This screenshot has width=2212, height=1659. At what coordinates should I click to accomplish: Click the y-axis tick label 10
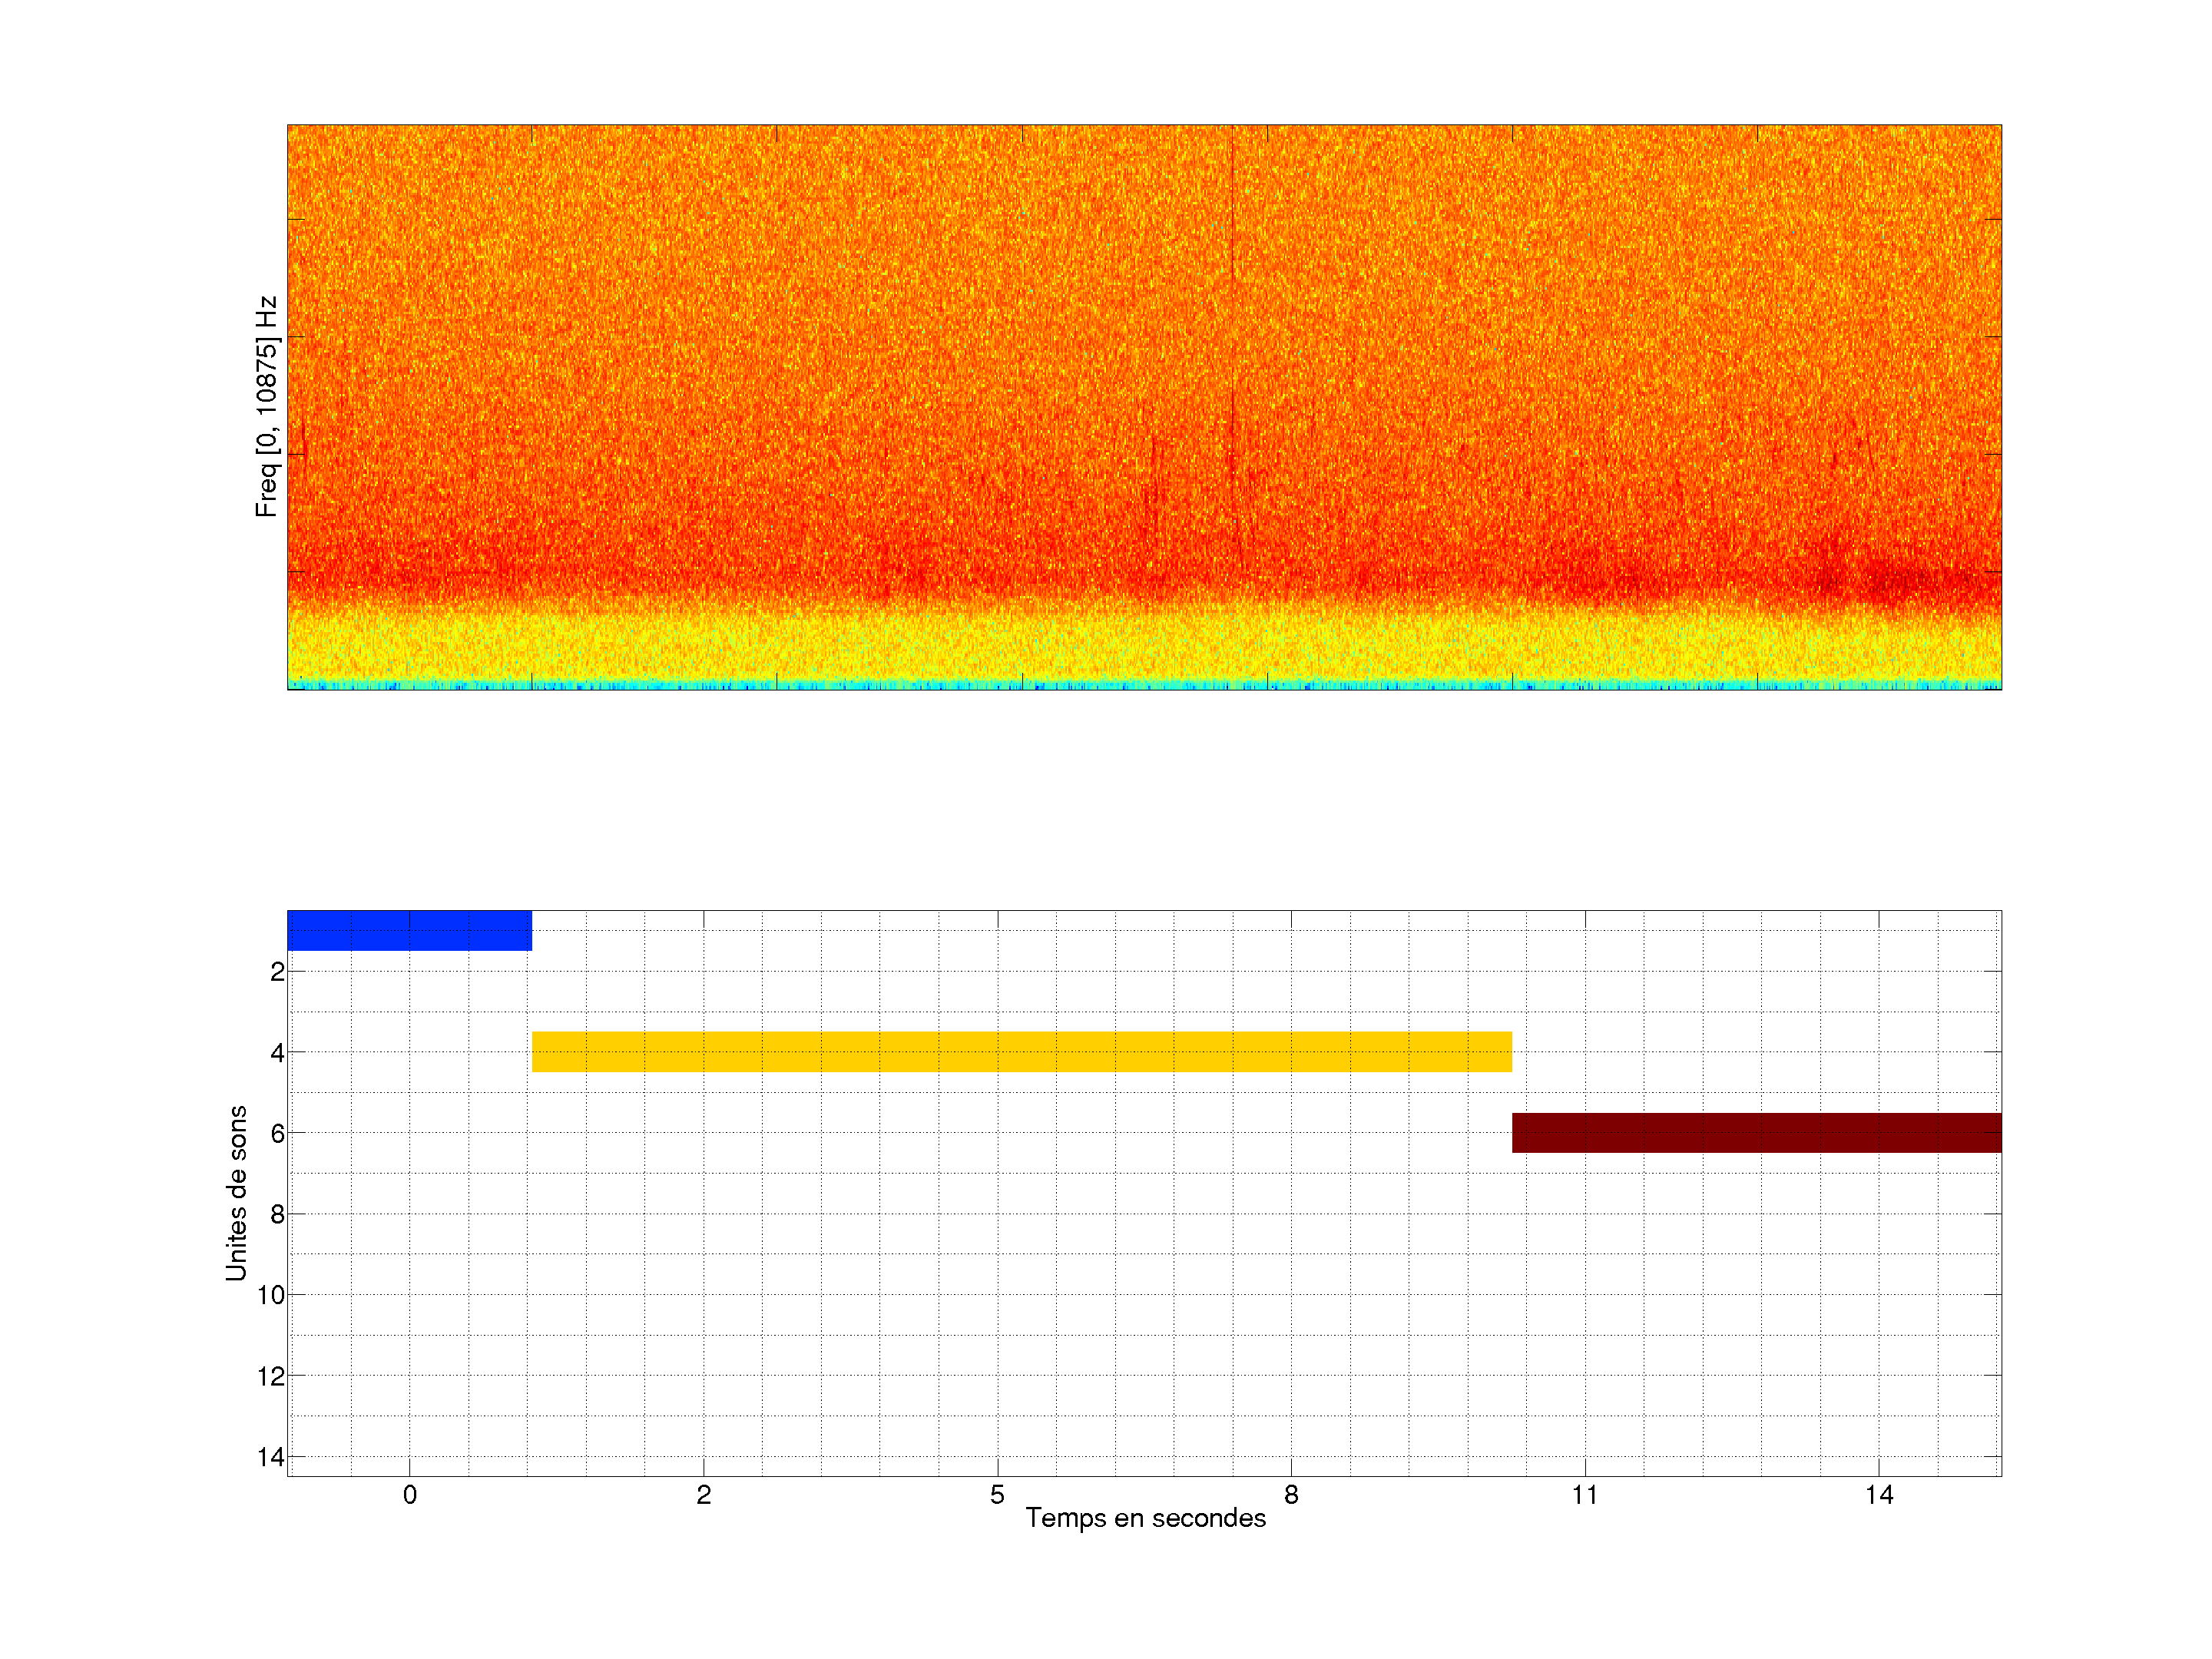tap(271, 1295)
